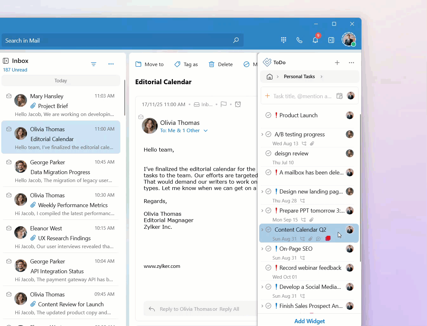This screenshot has height=326, width=427.
Task: Expand Design new landing page task
Action: tap(262, 192)
